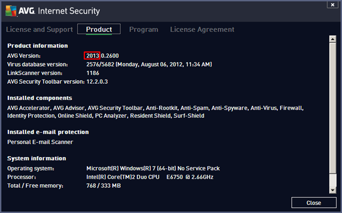Click the vertical scrollbar thumb
The height and width of the screenshot is (213, 342).
point(332,108)
